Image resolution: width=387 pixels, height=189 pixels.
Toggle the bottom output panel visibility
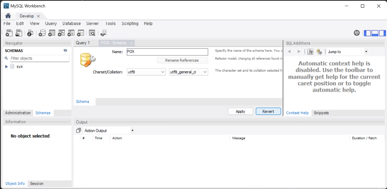(375, 33)
